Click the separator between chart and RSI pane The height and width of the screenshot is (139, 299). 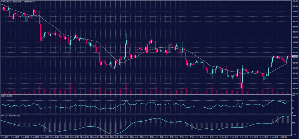tap(146, 94)
